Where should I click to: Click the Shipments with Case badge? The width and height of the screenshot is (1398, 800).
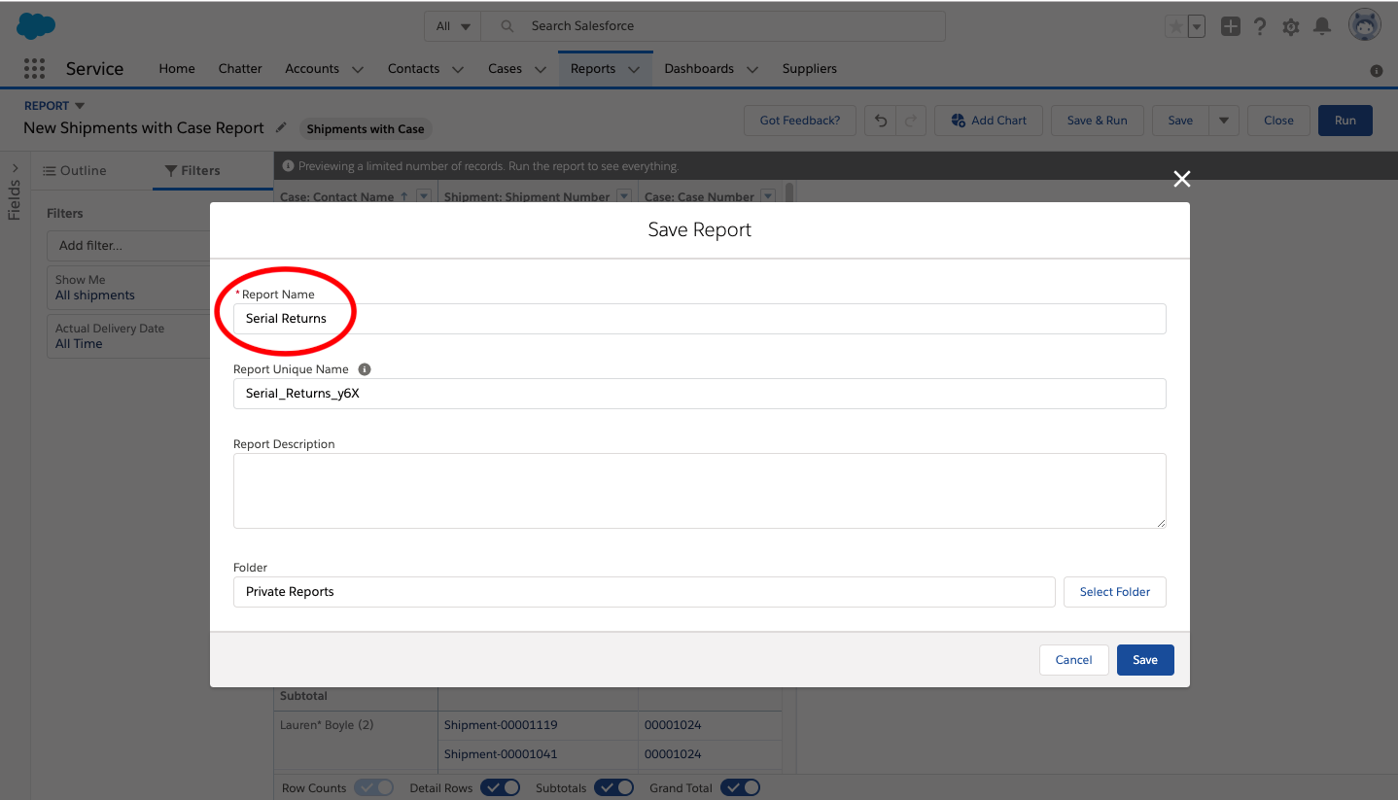(366, 128)
